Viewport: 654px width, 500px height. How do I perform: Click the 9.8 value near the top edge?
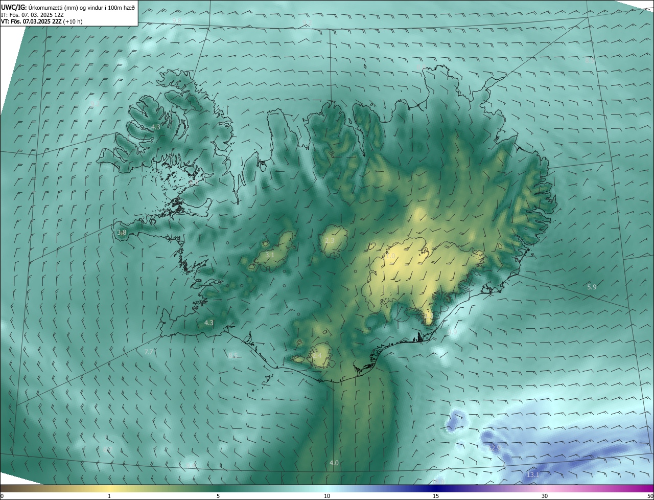pyautogui.click(x=177, y=20)
